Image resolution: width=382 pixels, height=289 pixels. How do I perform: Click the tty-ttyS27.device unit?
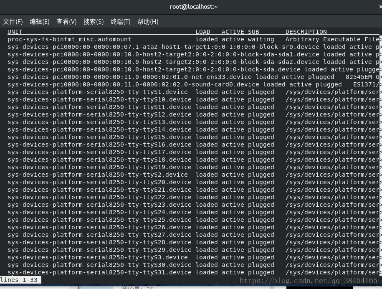pyautogui.click(x=99, y=235)
